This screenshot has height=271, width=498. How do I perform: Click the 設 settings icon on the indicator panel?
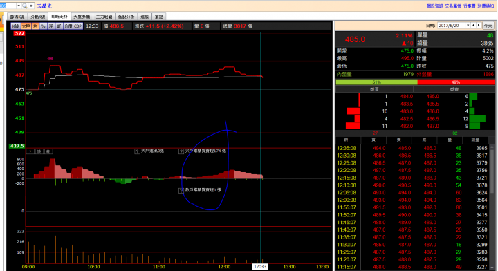(39, 151)
